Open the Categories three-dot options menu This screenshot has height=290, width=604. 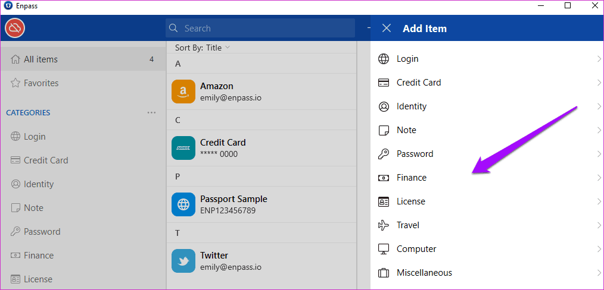click(x=151, y=112)
